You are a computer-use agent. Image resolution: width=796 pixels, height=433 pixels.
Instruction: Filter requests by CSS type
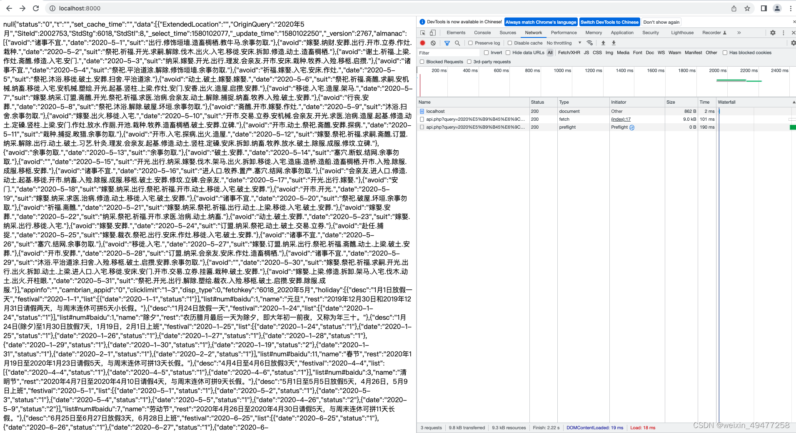[x=597, y=53]
